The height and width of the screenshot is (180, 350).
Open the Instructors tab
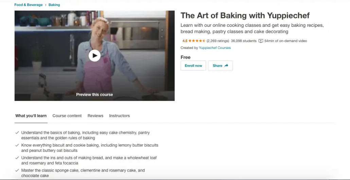click(x=119, y=116)
